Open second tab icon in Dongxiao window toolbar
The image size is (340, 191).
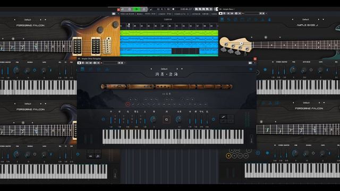(x=91, y=70)
